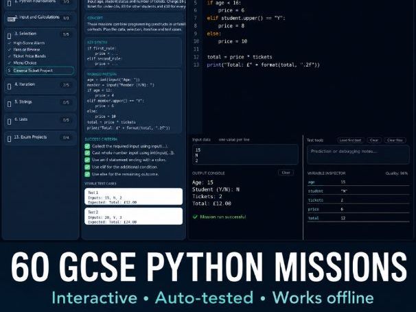This screenshot has width=416, height=312.
Task: Click the 'Total: £12.00' console output
Action: click(211, 204)
